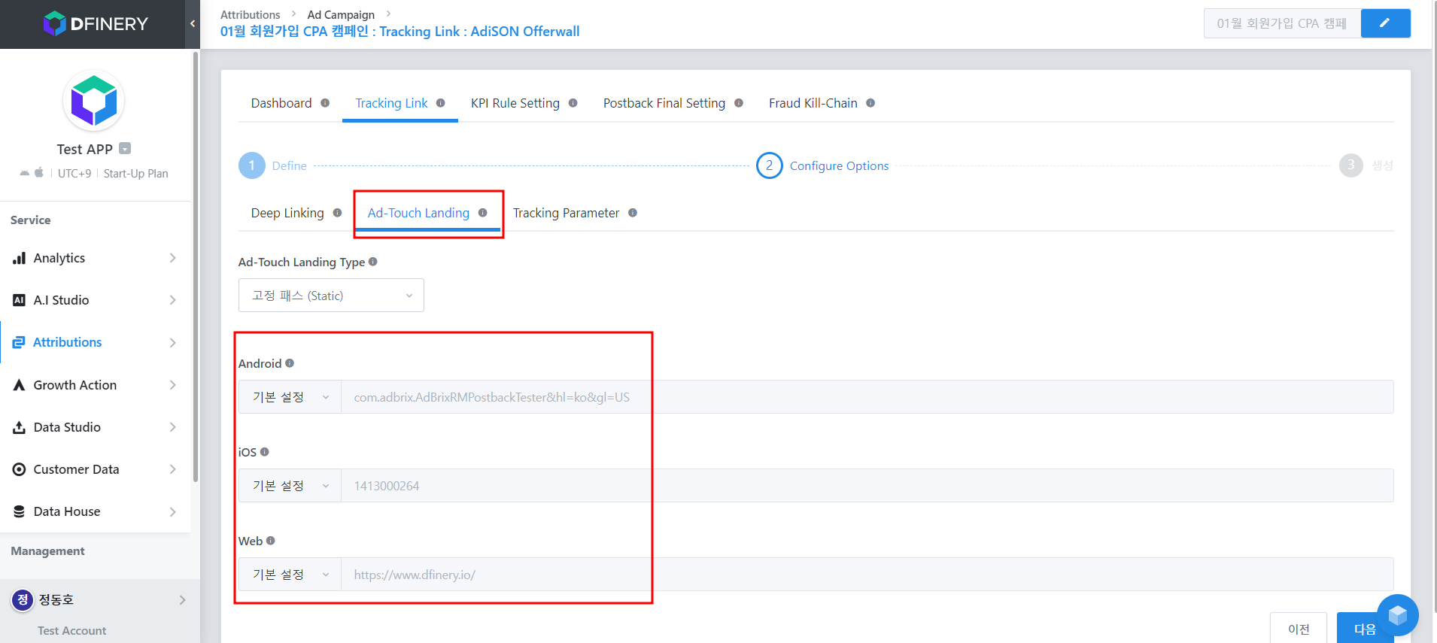The height and width of the screenshot is (643, 1437).
Task: Open the Web 기본 설정 dropdown
Action: (x=290, y=575)
